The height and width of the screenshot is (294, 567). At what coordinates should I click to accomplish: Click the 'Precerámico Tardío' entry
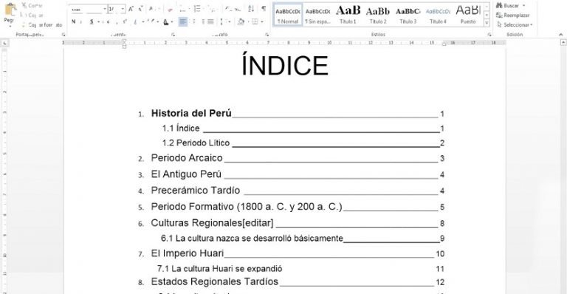pyautogui.click(x=195, y=191)
